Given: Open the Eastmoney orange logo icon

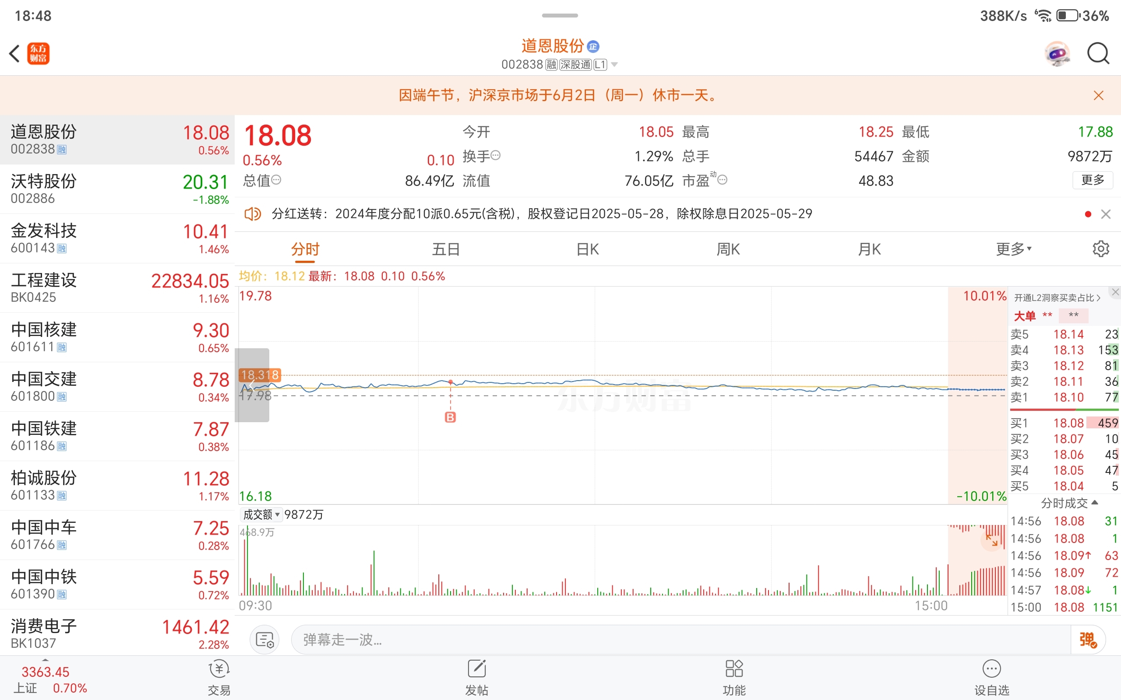Looking at the screenshot, I should coord(39,54).
